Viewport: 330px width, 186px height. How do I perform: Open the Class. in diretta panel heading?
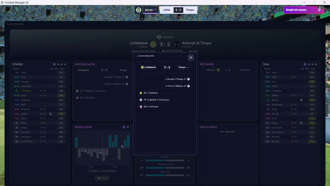[208, 127]
